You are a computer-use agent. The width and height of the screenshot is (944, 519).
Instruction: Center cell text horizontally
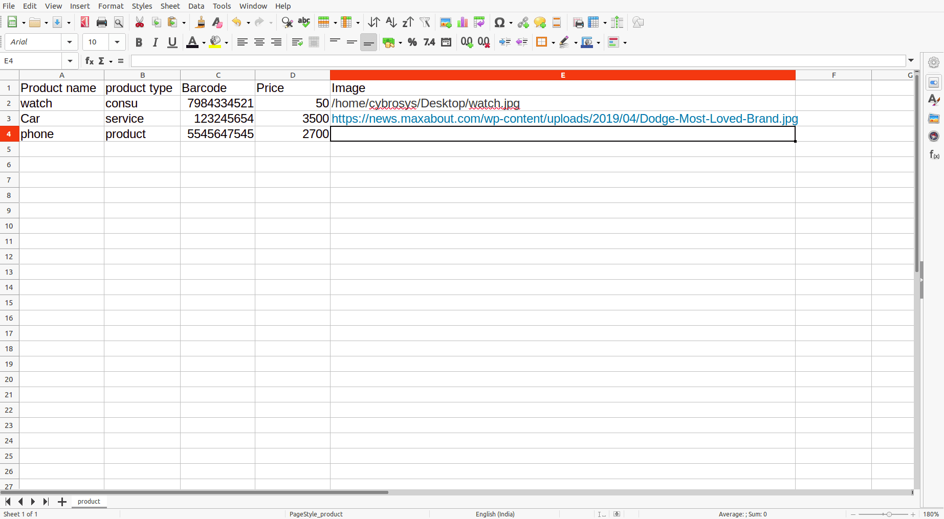[x=259, y=42]
